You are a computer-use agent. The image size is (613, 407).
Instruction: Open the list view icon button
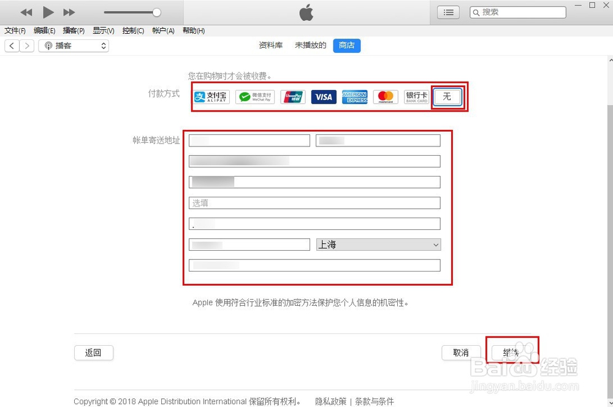pos(449,12)
